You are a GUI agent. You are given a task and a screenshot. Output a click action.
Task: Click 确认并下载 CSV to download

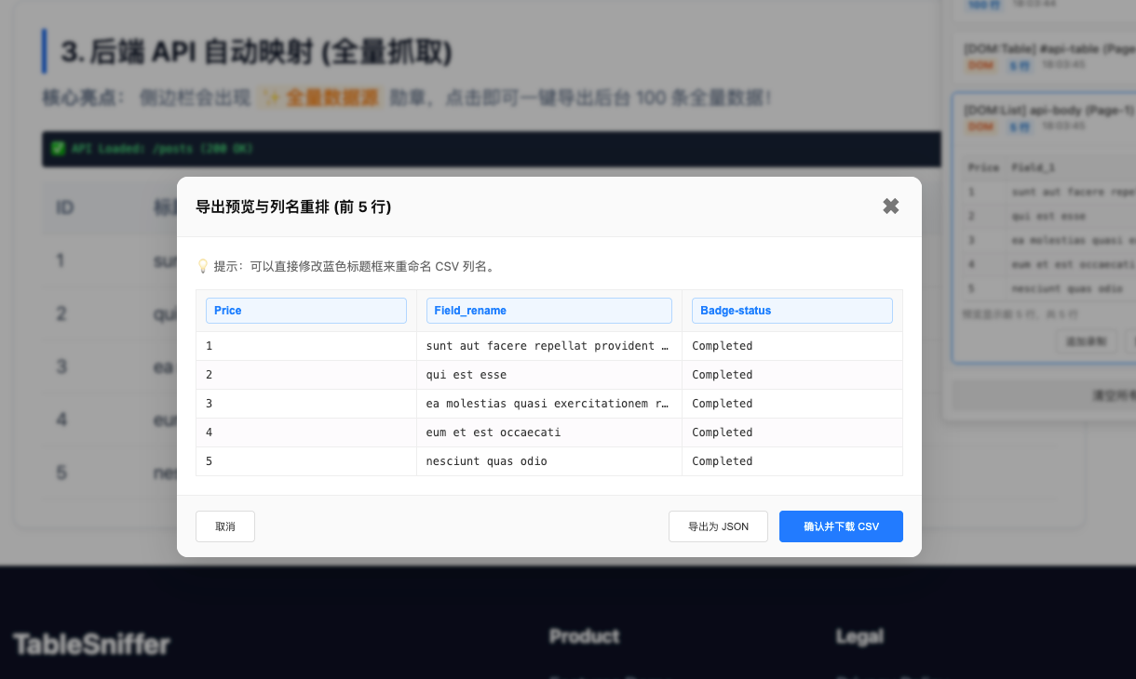click(x=841, y=526)
